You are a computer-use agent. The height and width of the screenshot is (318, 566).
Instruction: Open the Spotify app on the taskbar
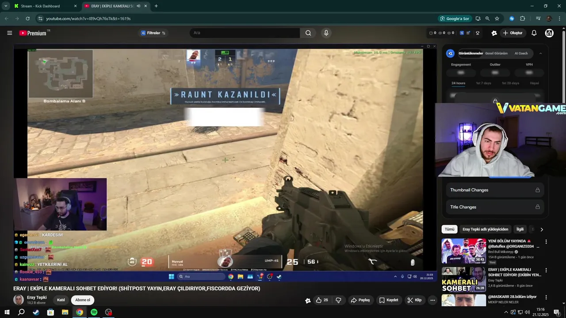point(94,312)
